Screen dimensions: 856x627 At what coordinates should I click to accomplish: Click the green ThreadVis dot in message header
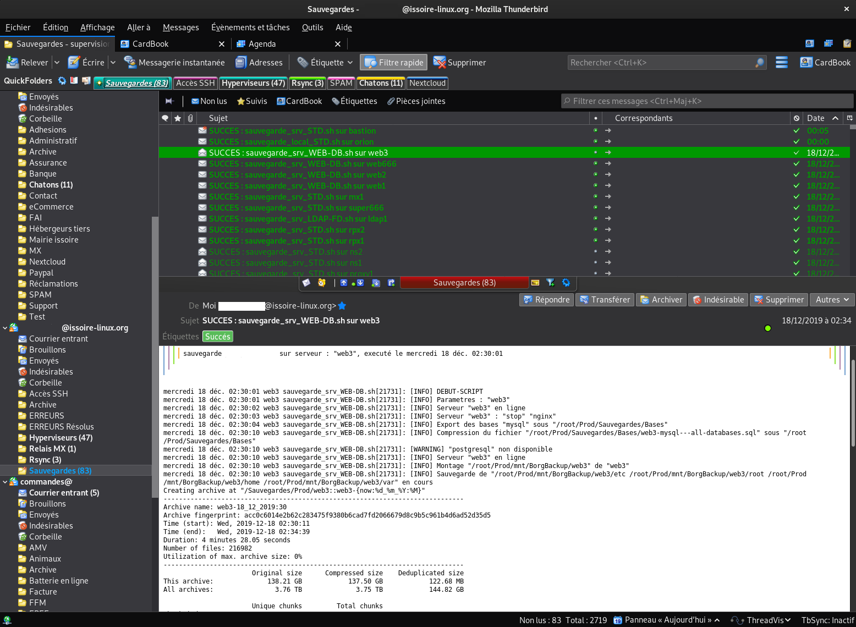pyautogui.click(x=768, y=328)
